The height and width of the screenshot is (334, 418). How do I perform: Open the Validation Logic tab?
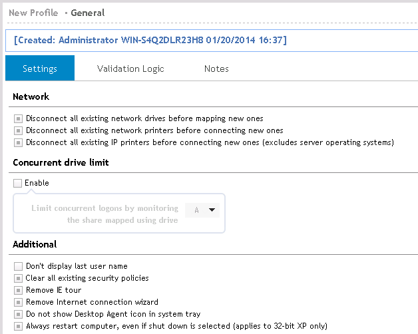tap(130, 69)
